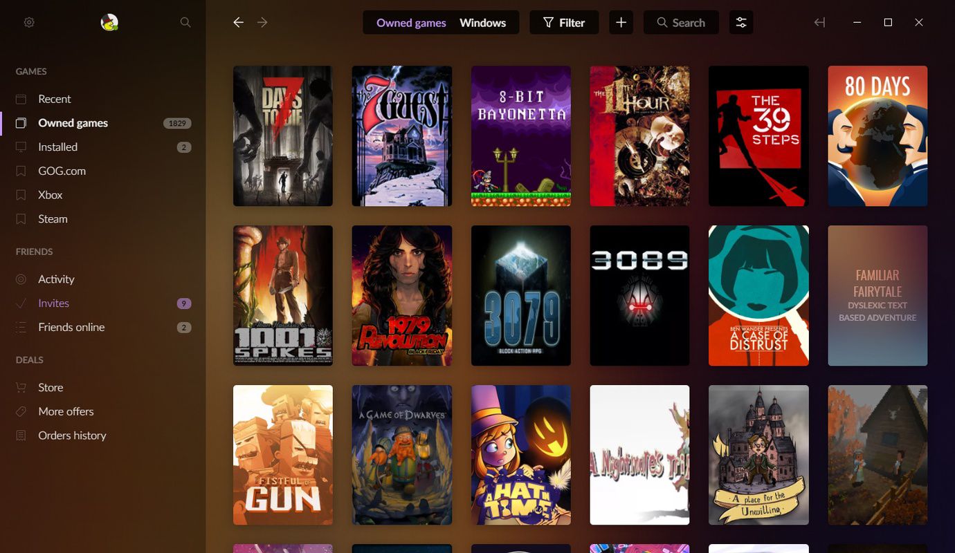This screenshot has height=553, width=955.
Task: Click the invites count badge 9
Action: coord(183,303)
